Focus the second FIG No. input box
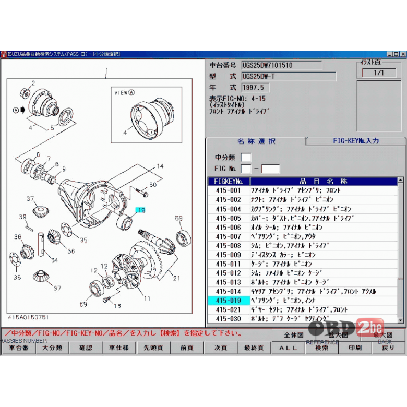 (270, 169)
